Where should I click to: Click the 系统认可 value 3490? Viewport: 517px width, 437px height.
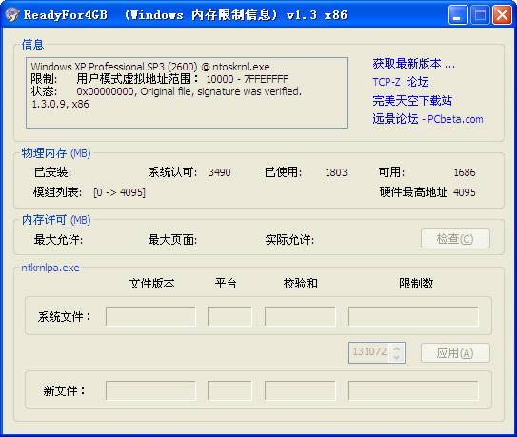pos(220,172)
